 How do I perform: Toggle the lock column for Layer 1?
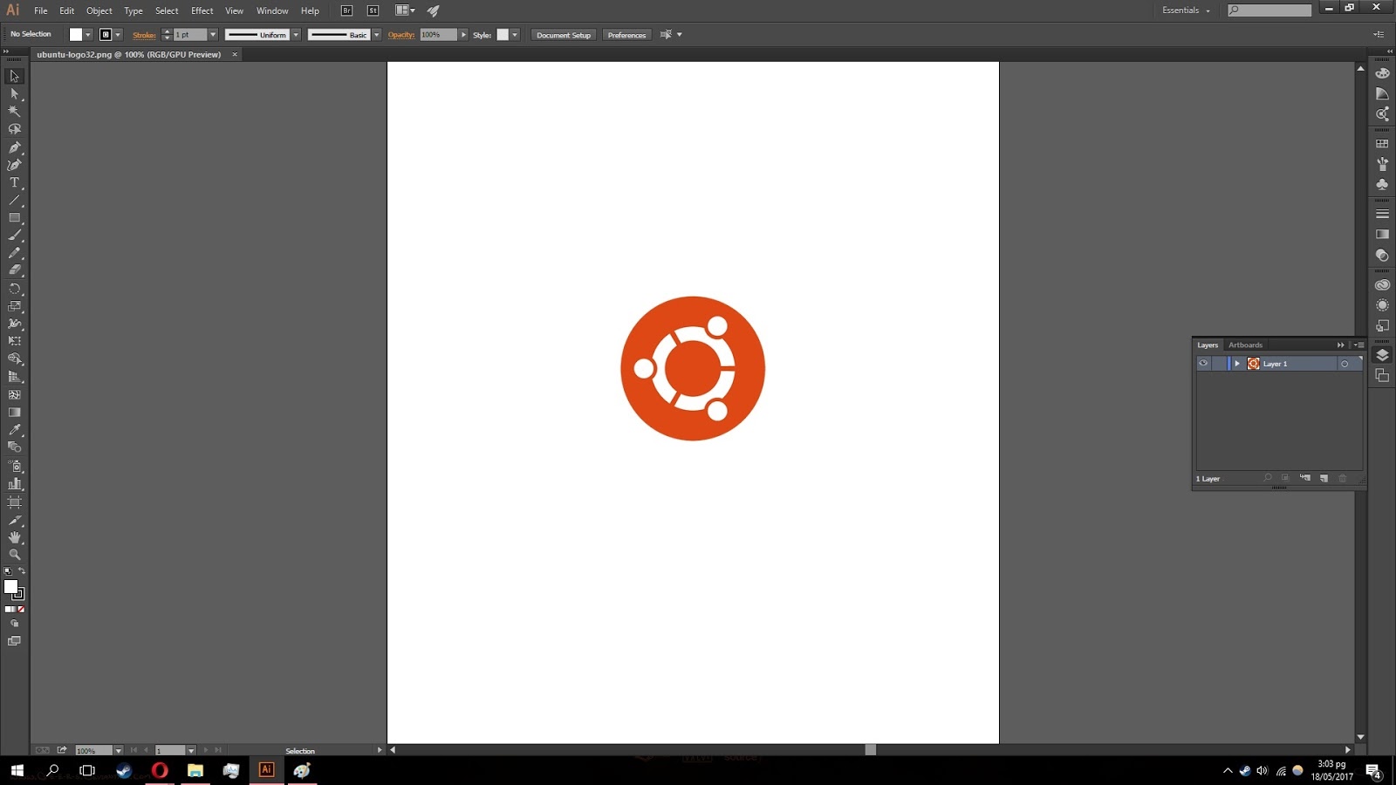[x=1219, y=364]
